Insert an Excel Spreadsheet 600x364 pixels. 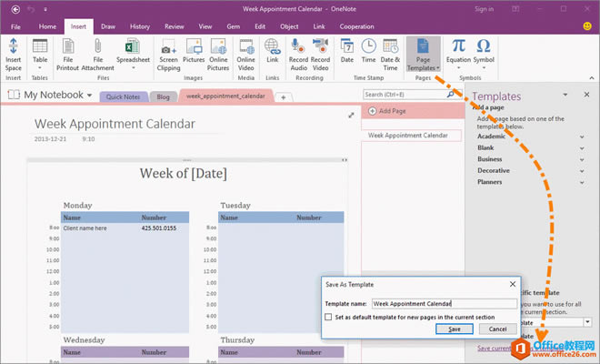[x=133, y=54]
